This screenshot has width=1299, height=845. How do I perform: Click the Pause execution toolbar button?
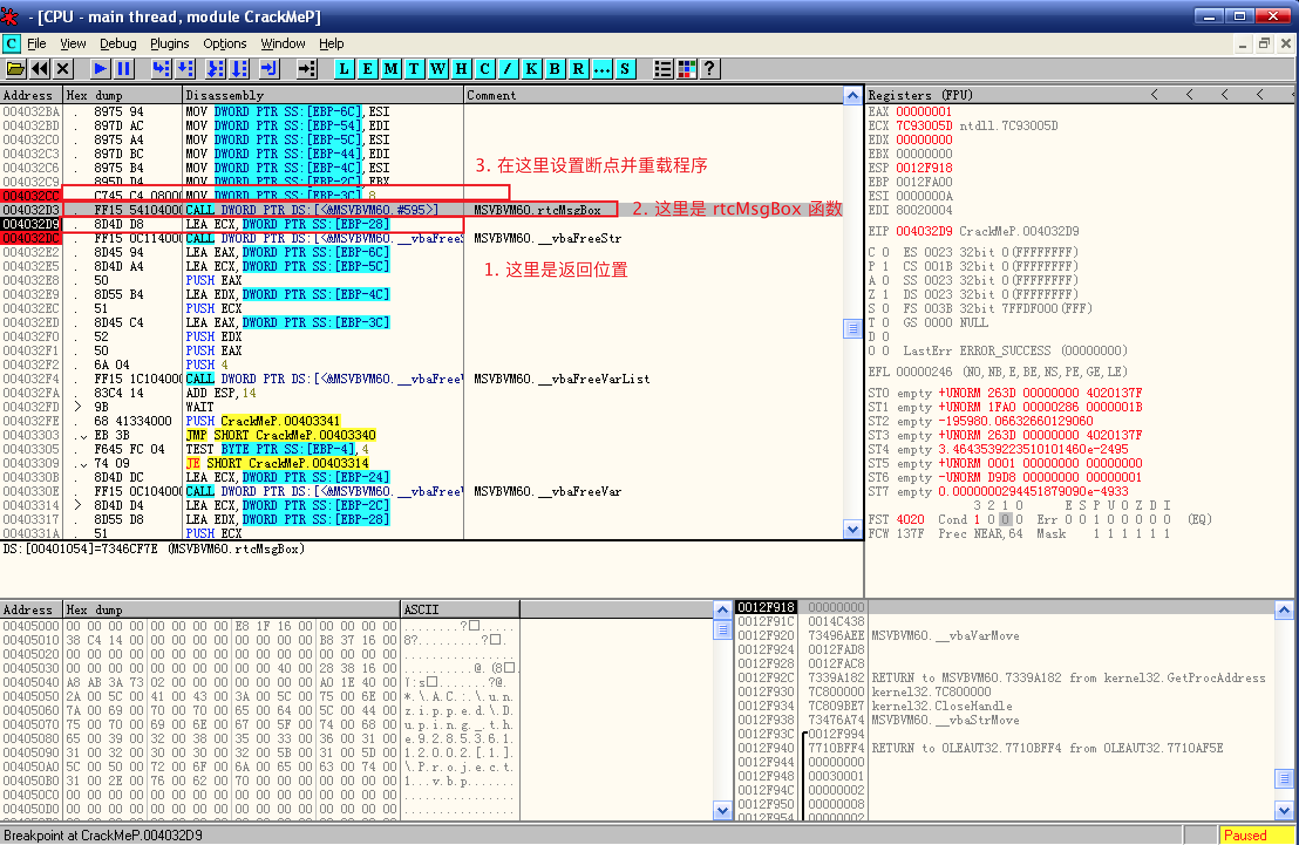(124, 69)
